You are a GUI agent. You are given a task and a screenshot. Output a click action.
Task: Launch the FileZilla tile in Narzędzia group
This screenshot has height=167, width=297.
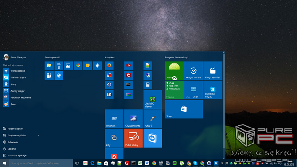pos(129,75)
